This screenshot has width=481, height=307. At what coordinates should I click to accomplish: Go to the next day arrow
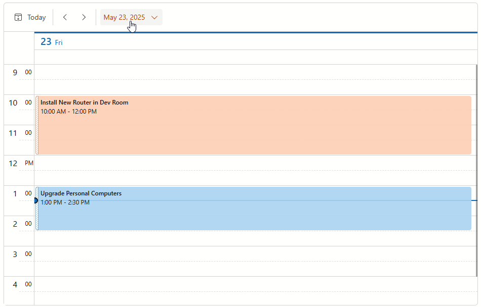[x=84, y=17]
